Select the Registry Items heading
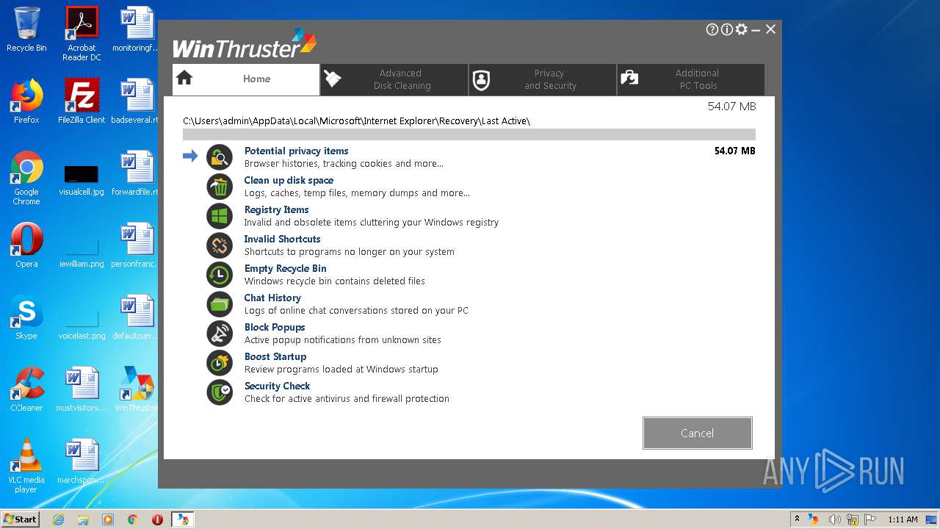Image resolution: width=940 pixels, height=529 pixels. (276, 209)
